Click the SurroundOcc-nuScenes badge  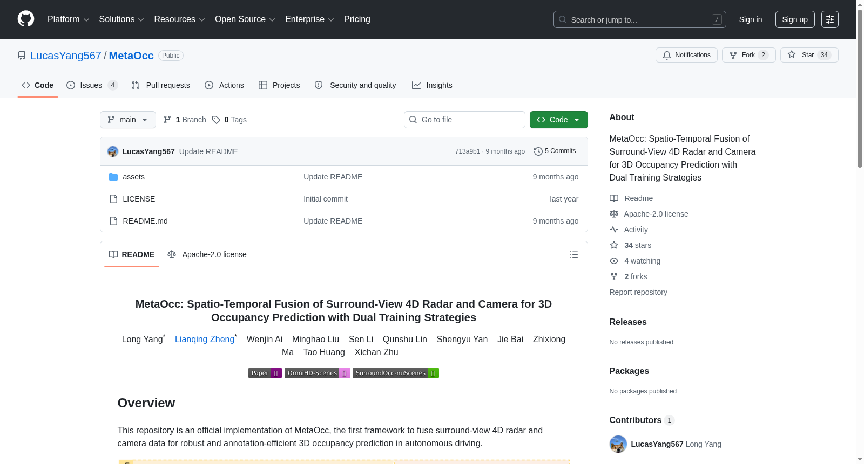(x=396, y=373)
